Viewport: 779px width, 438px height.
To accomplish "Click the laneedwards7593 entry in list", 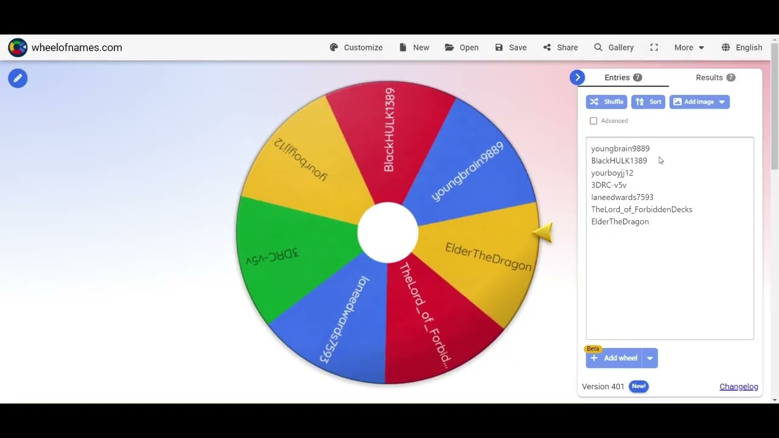I will [x=622, y=197].
